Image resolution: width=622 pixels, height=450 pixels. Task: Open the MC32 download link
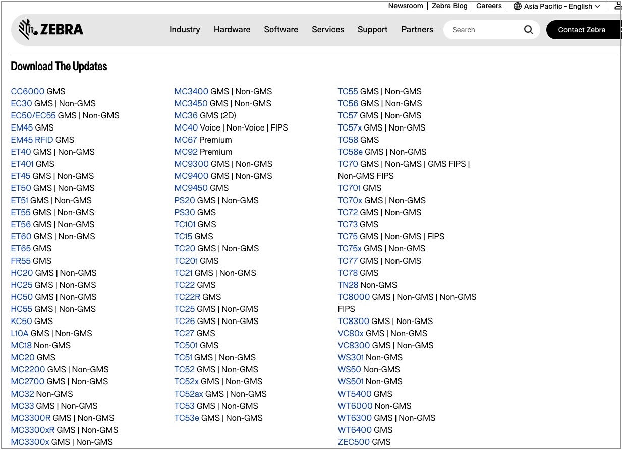pyautogui.click(x=22, y=394)
